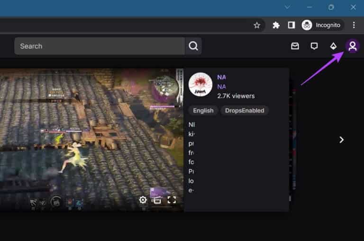Open the Whispers chat bubble icon
Image resolution: width=364 pixels, height=241 pixels.
(314, 46)
